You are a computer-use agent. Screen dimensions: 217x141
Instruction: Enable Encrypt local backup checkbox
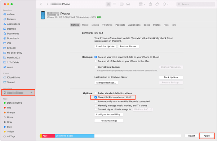pos(95,67)
